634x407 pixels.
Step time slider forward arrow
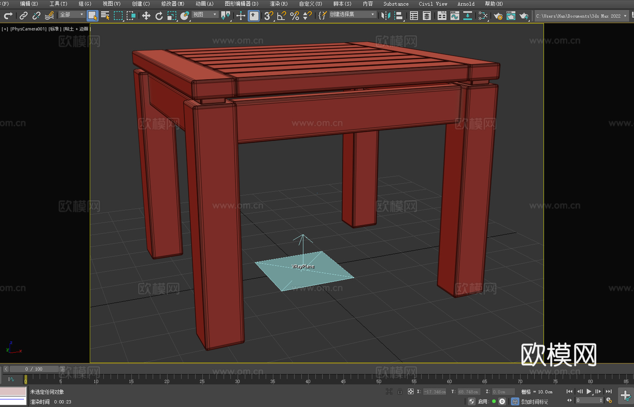tap(62, 369)
